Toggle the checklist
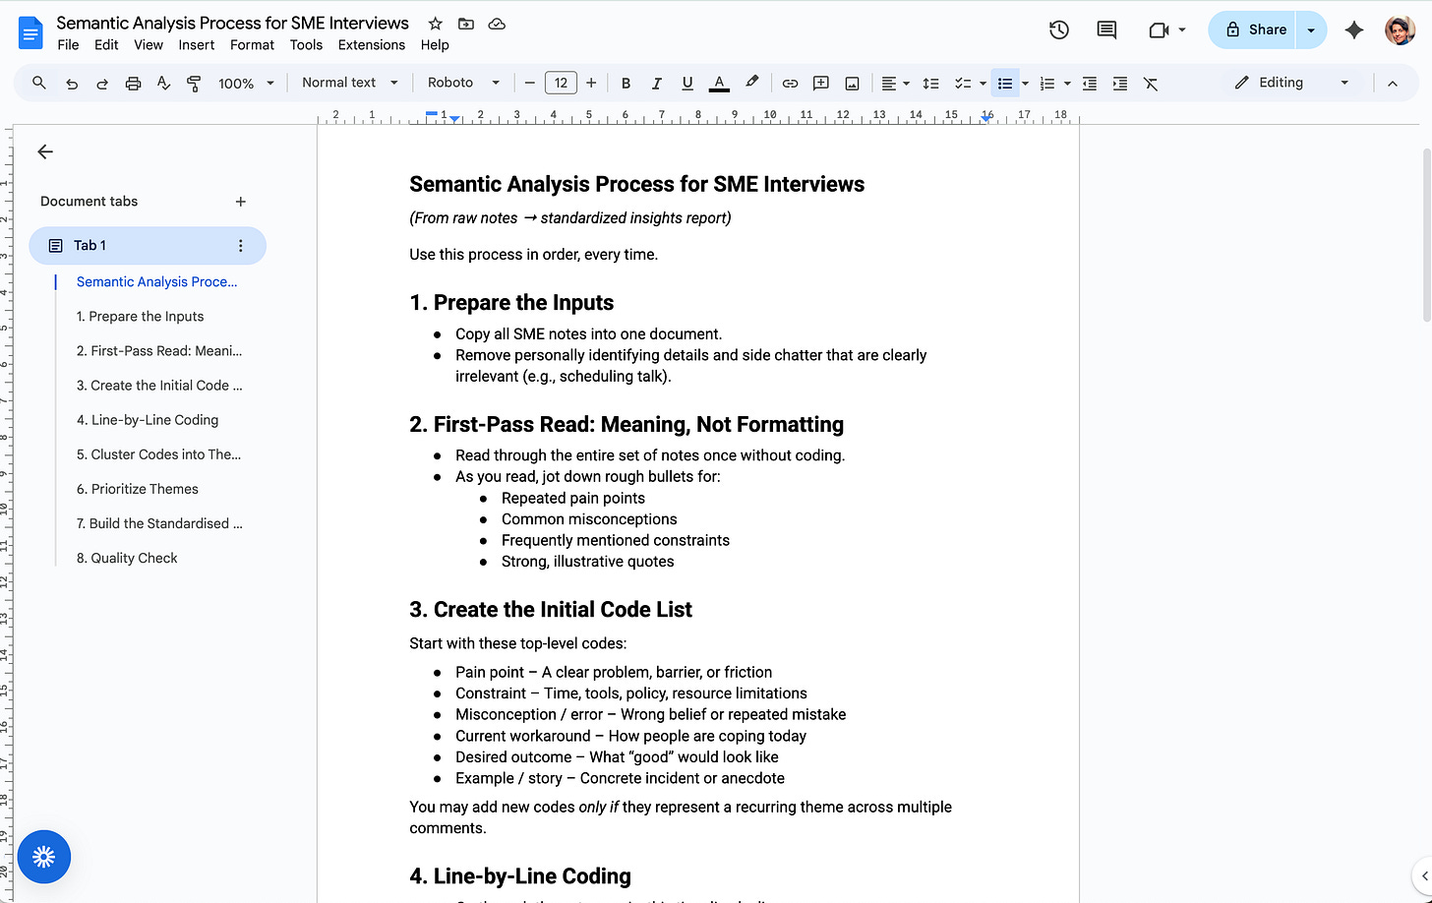The height and width of the screenshot is (903, 1432). tap(963, 84)
